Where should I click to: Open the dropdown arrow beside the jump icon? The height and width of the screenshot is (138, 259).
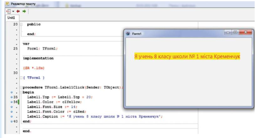pos(13,11)
